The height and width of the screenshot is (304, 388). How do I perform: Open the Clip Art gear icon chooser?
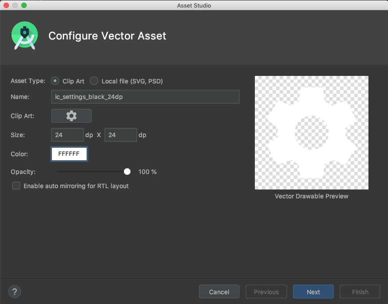pos(71,116)
